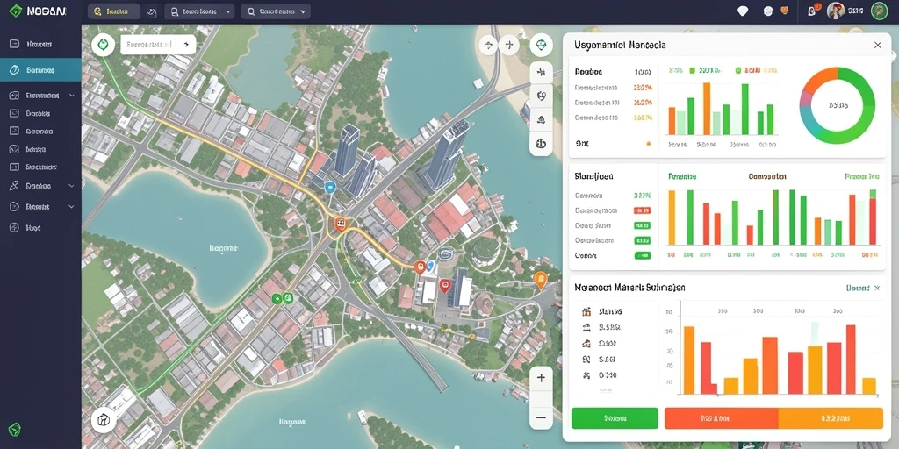Open the first sidebar item with folder icon
The height and width of the screenshot is (449, 899).
pos(40,44)
